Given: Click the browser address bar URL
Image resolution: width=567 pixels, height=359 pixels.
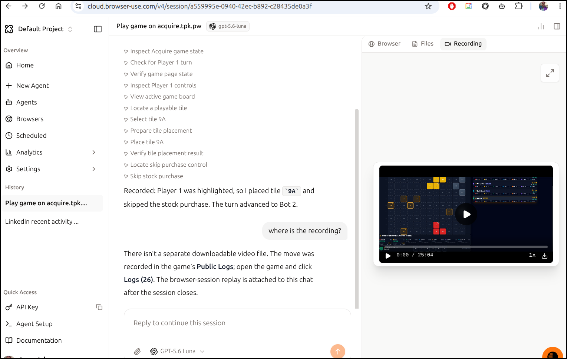Looking at the screenshot, I should tap(200, 6).
